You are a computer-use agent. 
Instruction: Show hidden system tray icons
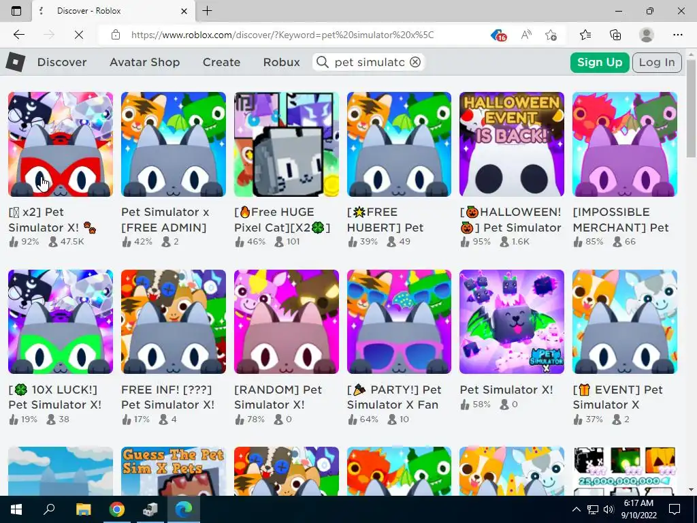tap(576, 509)
